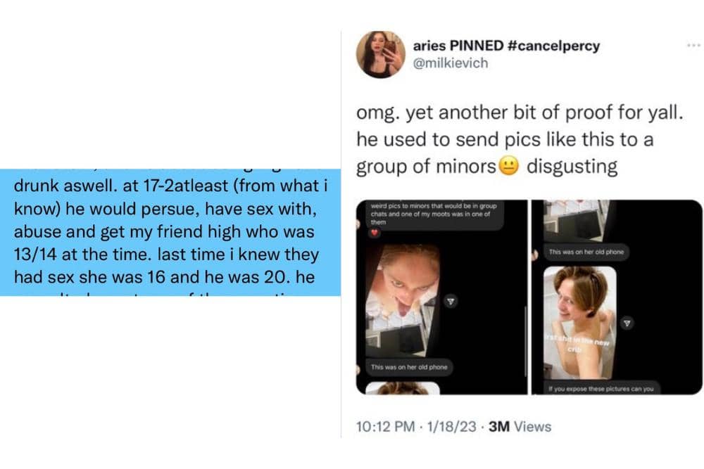
Task: Click the tweet author's profile avatar
Action: click(x=380, y=54)
